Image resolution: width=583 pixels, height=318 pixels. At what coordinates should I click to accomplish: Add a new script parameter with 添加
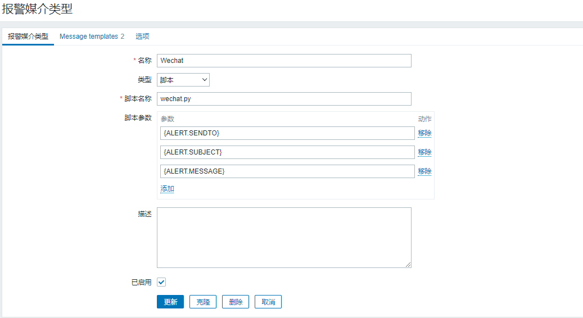tap(167, 189)
